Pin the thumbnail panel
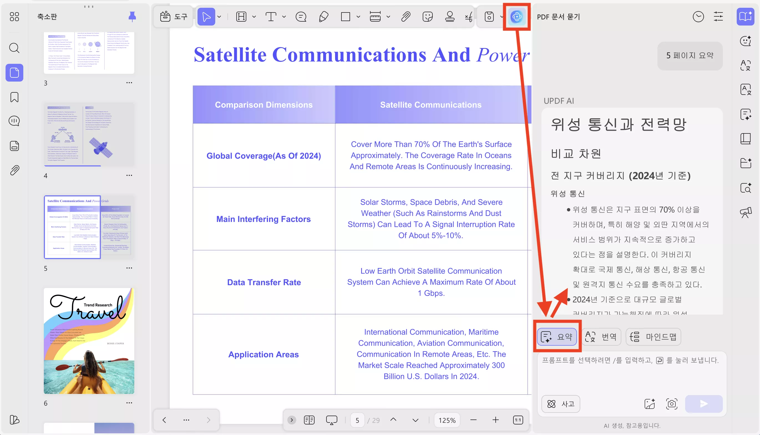Screen dimensions: 760x435 pyautogui.click(x=132, y=17)
